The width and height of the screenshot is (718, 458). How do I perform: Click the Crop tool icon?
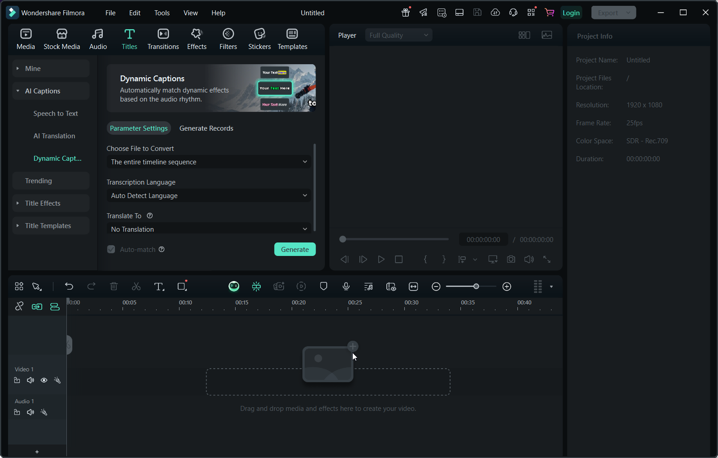click(182, 286)
